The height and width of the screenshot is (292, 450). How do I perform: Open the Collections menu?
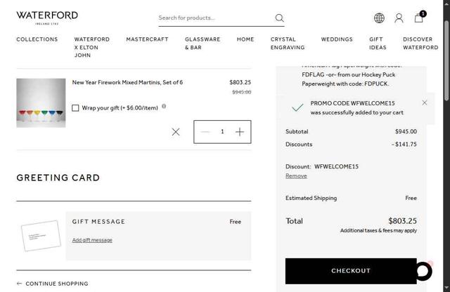pyautogui.click(x=37, y=39)
